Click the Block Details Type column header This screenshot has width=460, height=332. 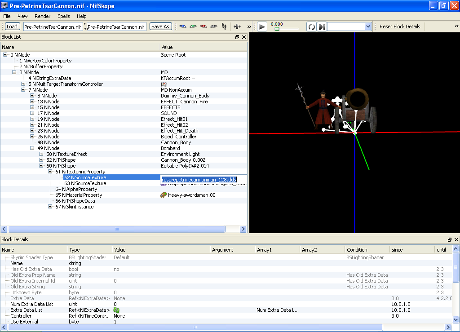coord(89,250)
